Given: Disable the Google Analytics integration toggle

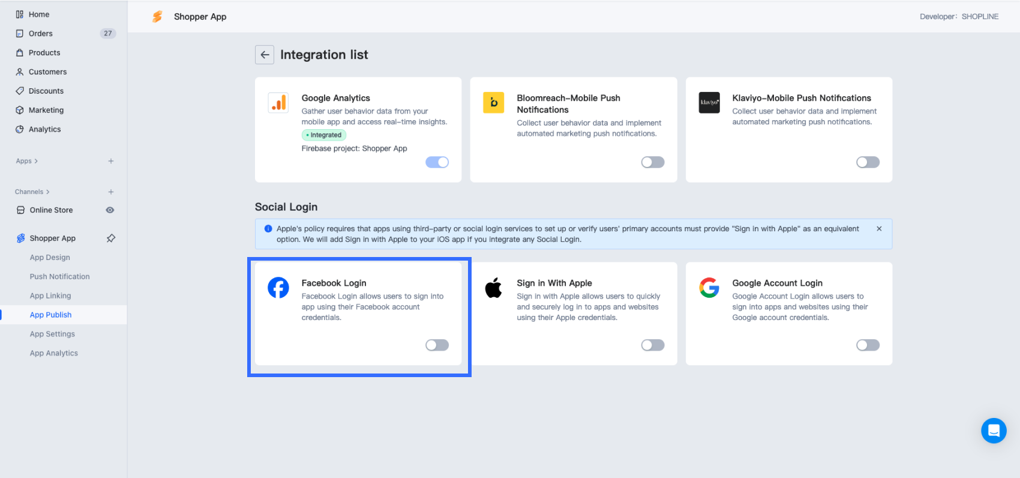Looking at the screenshot, I should 437,162.
